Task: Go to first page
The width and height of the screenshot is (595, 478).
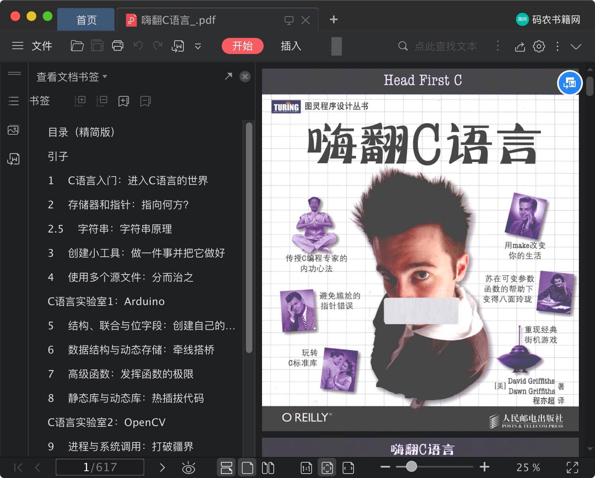Action: (18, 468)
